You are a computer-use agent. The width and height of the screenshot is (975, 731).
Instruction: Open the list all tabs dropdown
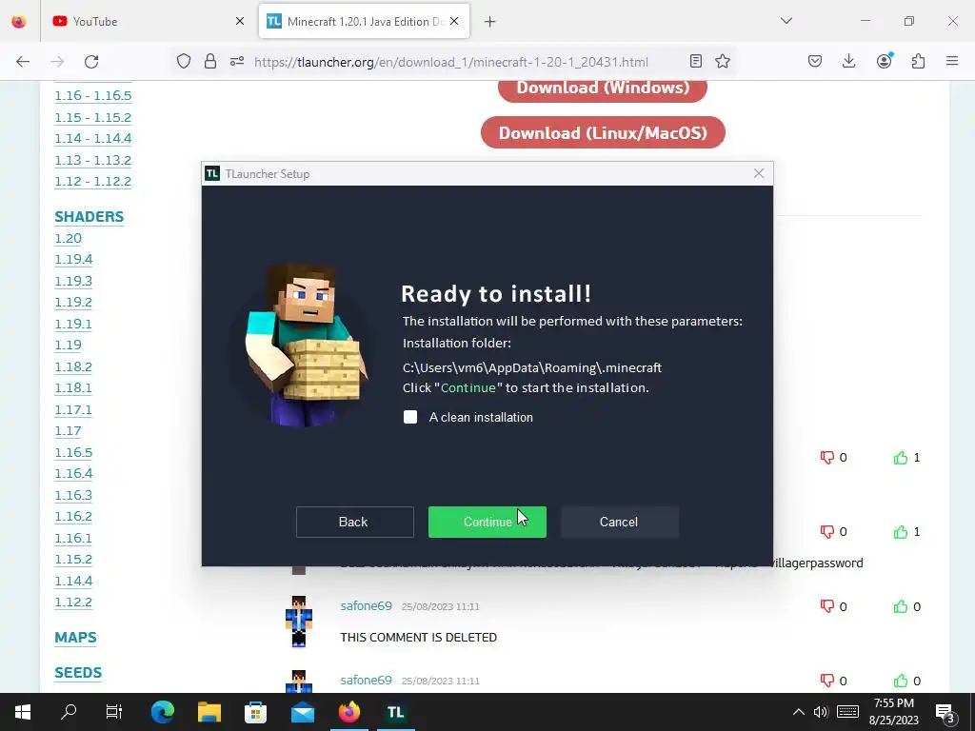click(786, 21)
